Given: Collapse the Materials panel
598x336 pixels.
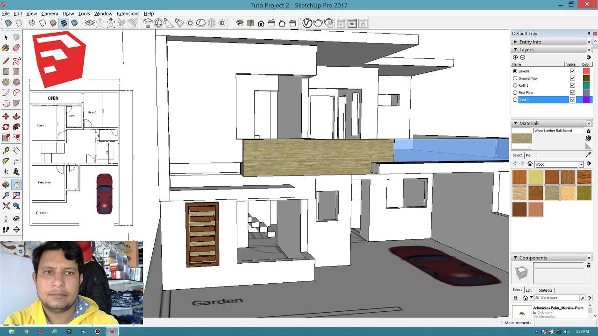Looking at the screenshot, I should (x=515, y=123).
